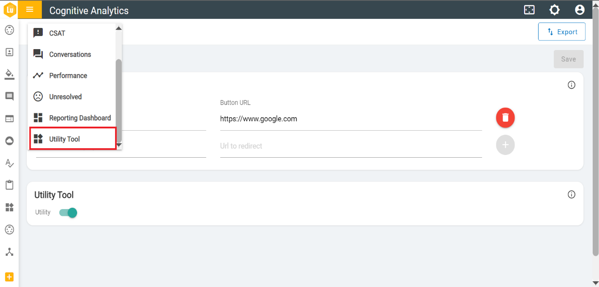Viewport: 599px width, 287px height.
Task: Click the paint bucket sidebar icon
Action: click(x=9, y=74)
